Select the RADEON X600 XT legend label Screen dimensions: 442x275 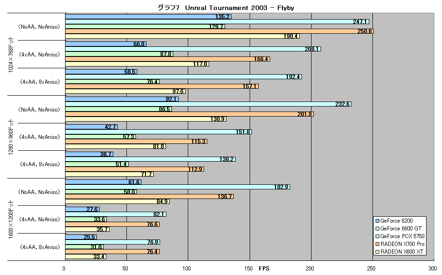click(402, 252)
